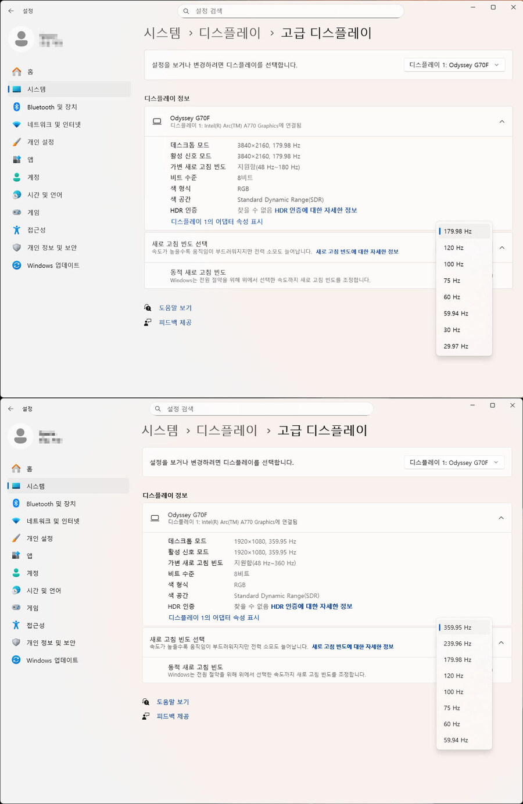This screenshot has width=523, height=804.
Task: Open 피드백 제공
Action: point(174,322)
